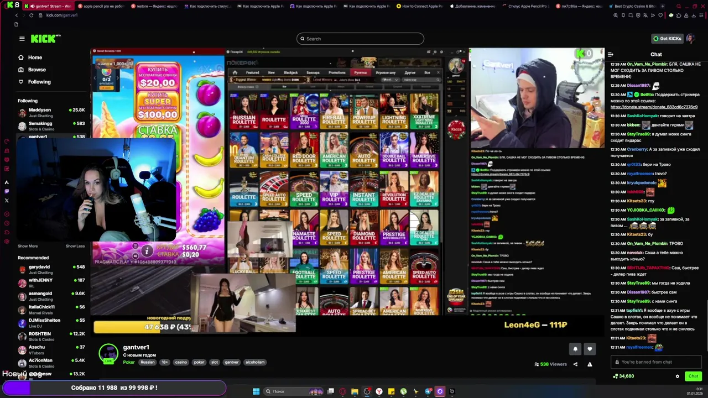Image resolution: width=708 pixels, height=398 pixels.
Task: Click the kick.com/gantver1 address bar
Action: [62, 15]
